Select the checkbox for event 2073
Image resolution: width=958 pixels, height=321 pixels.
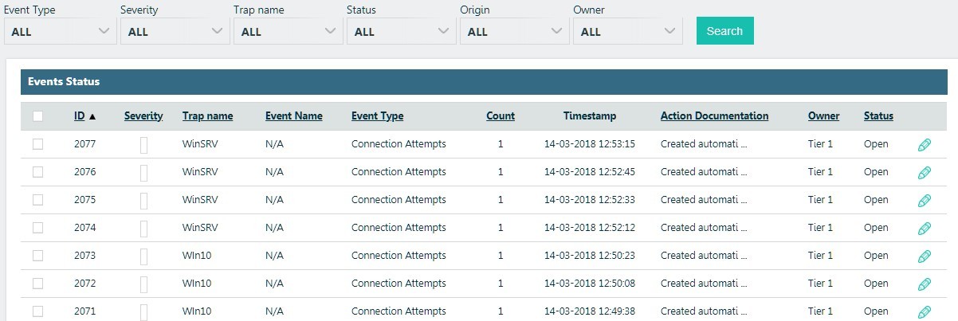tap(37, 256)
